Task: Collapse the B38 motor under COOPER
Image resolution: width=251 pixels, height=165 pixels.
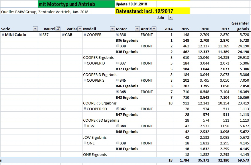Action: (118, 46)
